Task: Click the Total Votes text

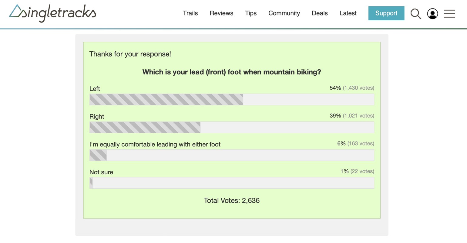Action: [232, 200]
